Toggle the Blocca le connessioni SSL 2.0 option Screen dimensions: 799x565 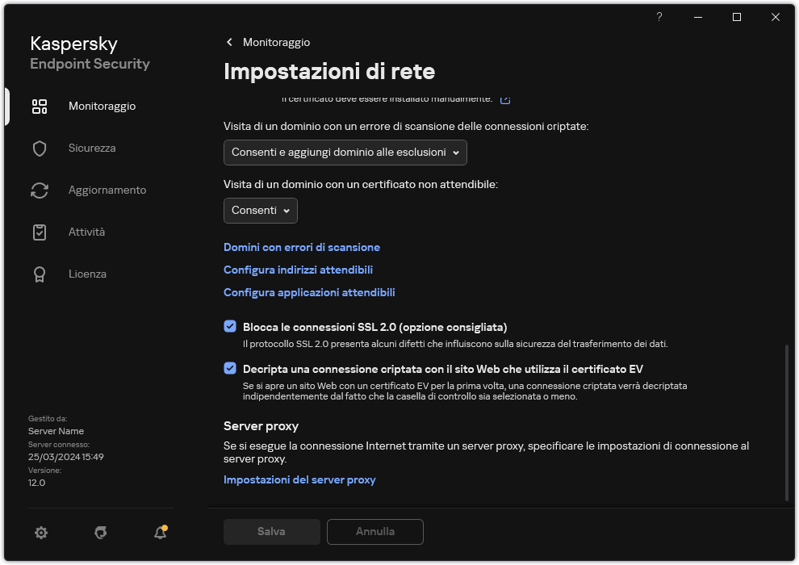point(230,326)
